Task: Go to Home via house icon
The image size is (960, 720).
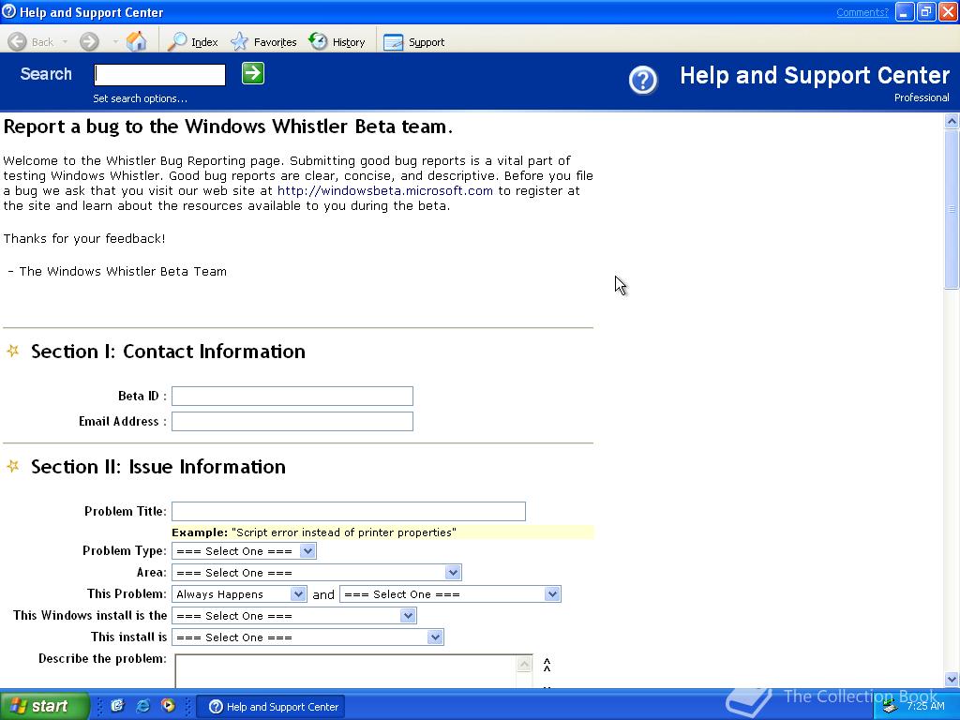Action: pos(137,41)
